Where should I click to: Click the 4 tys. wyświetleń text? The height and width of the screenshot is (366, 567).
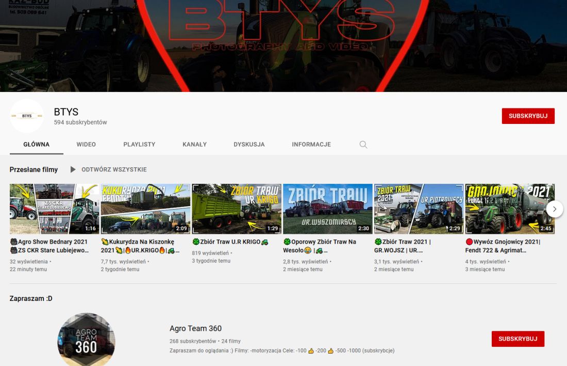pos(486,261)
